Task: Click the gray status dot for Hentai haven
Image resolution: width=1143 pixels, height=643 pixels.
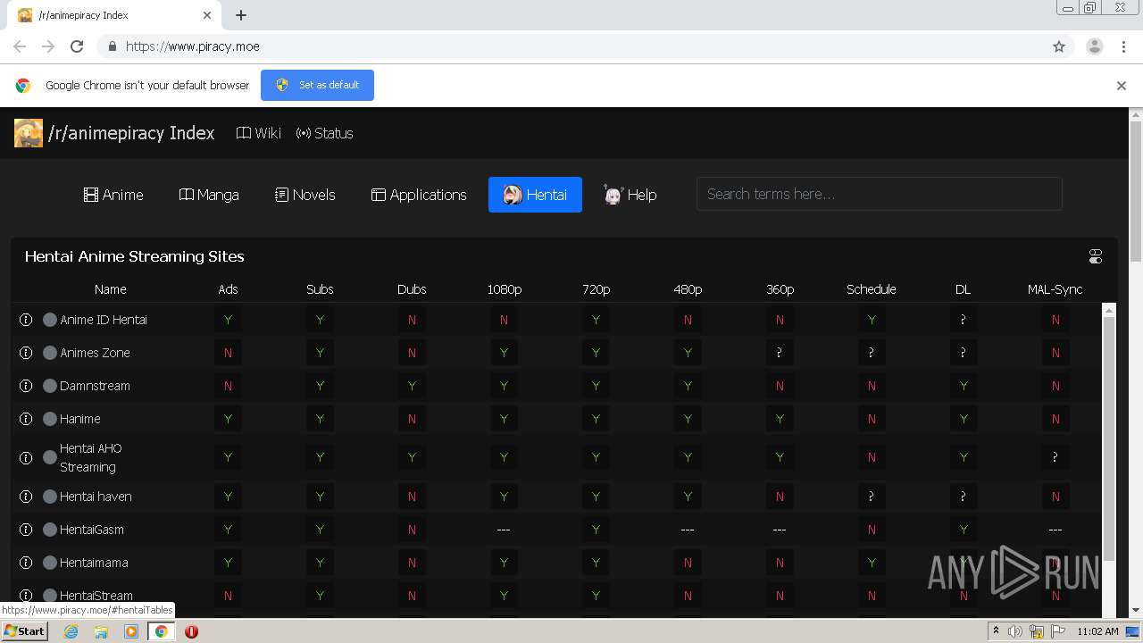Action: 50,497
